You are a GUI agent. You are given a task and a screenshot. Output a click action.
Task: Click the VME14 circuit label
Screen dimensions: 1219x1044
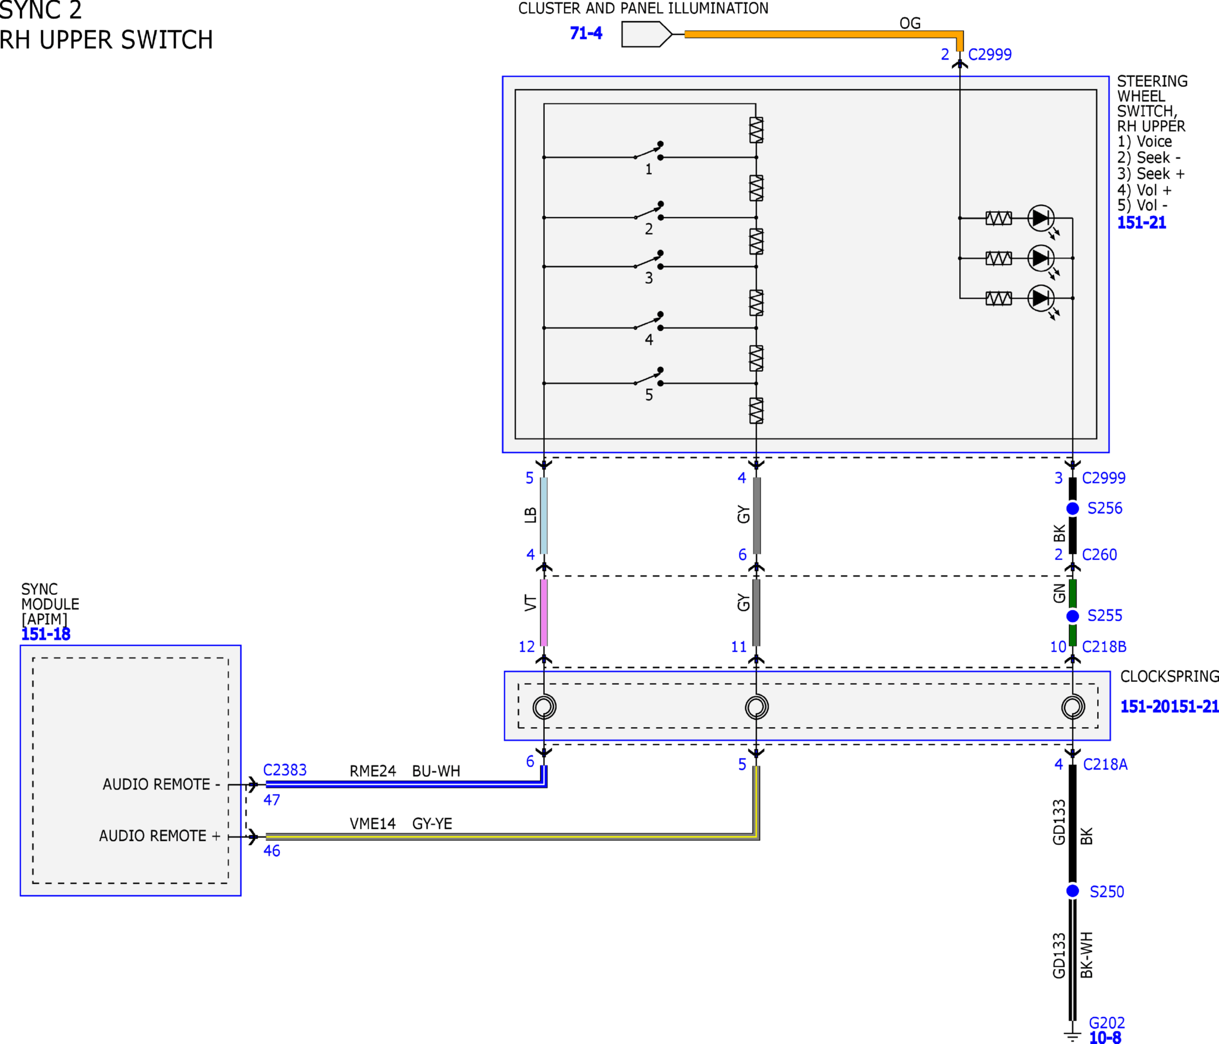click(373, 823)
